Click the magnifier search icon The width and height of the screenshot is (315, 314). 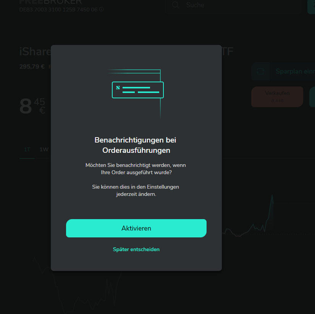[176, 5]
